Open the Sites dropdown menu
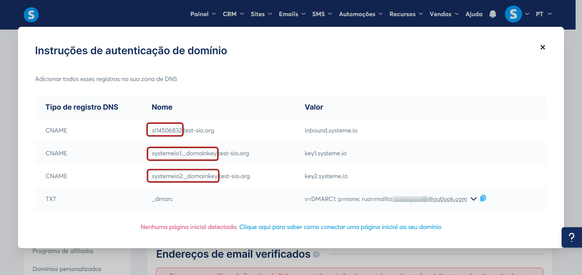The width and height of the screenshot is (582, 275). point(261,14)
